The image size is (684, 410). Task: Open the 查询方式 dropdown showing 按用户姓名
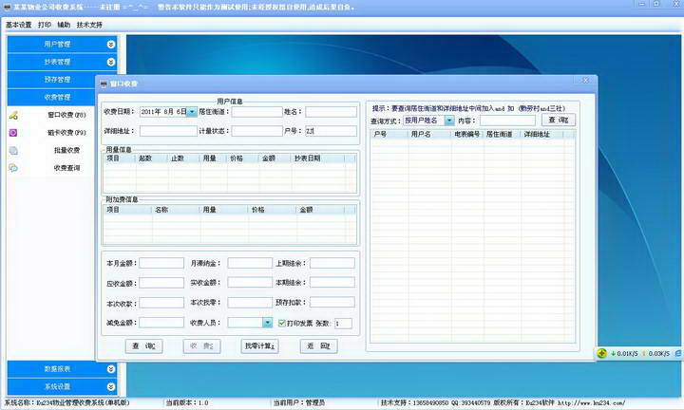click(x=449, y=121)
